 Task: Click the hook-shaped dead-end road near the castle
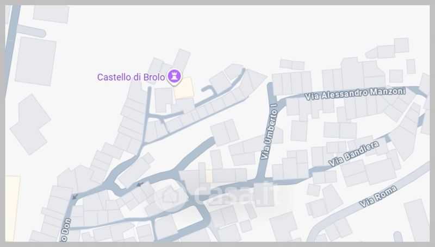click(209, 90)
